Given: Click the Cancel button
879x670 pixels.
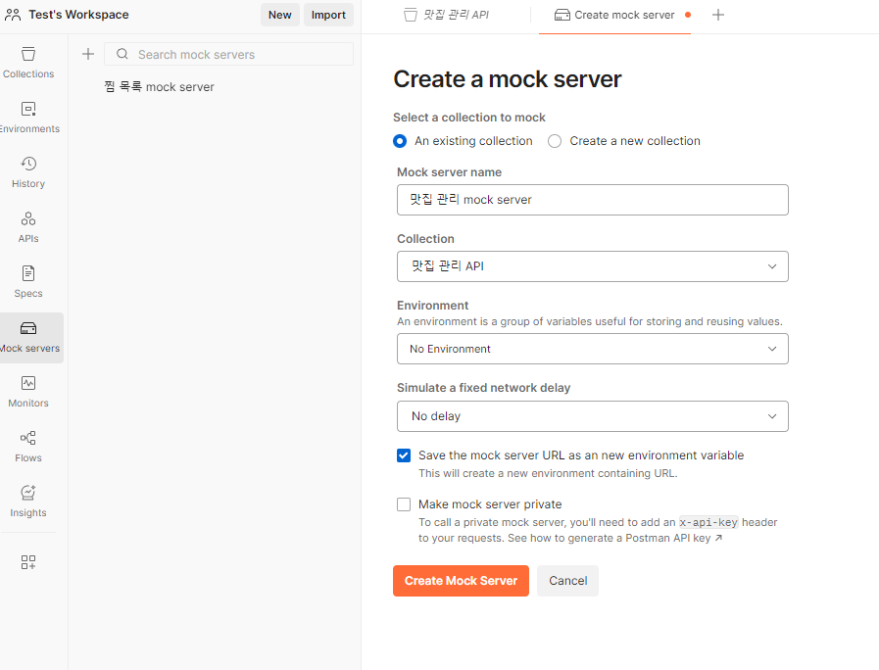Looking at the screenshot, I should 568,581.
